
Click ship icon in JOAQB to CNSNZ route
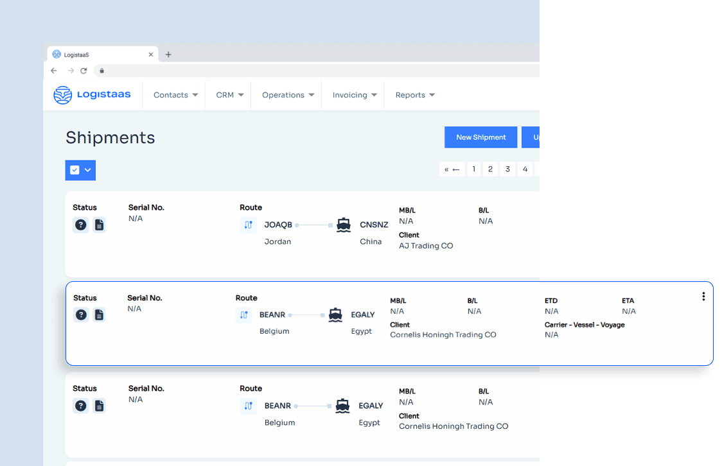[x=344, y=225]
